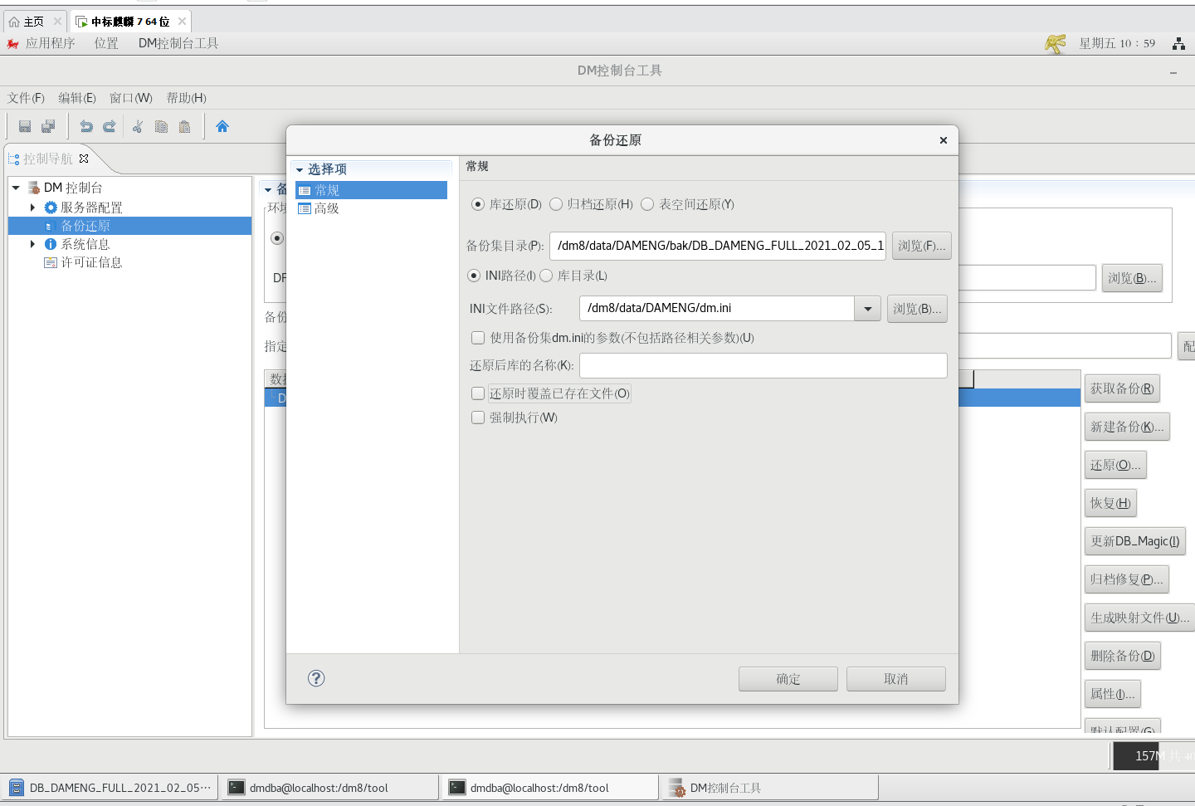
Task: Open the network icon in the system tray
Action: (1178, 43)
